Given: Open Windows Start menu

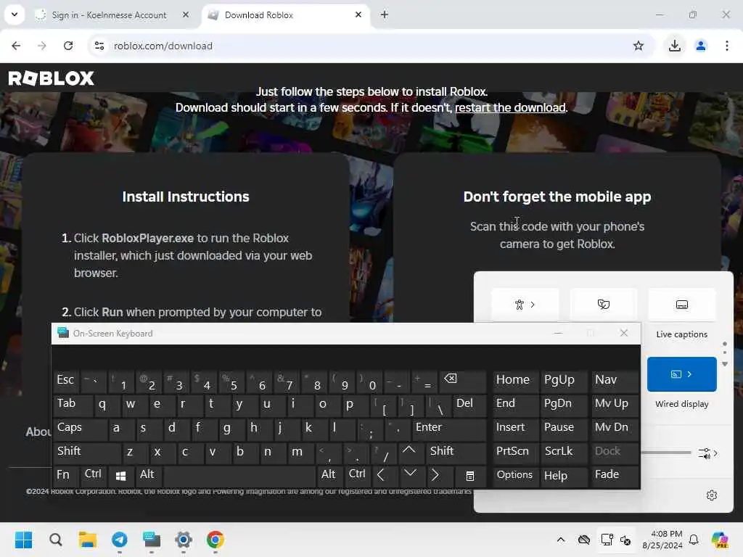Looking at the screenshot, I should [23, 540].
